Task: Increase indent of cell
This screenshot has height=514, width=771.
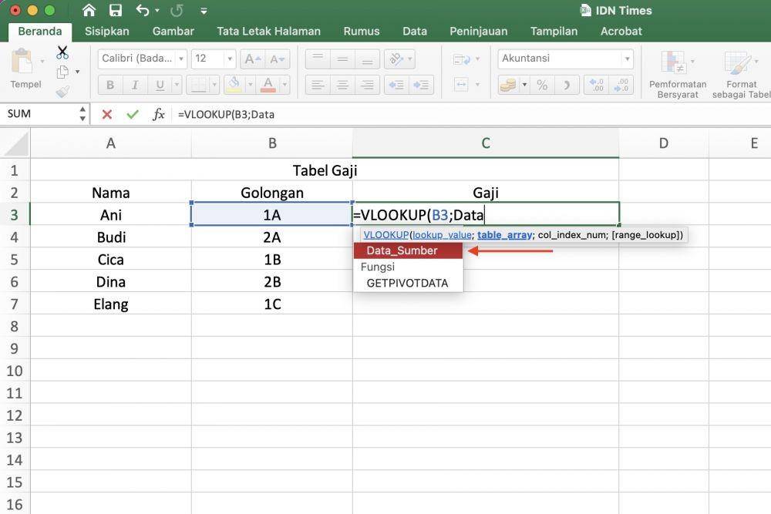Action: [421, 85]
